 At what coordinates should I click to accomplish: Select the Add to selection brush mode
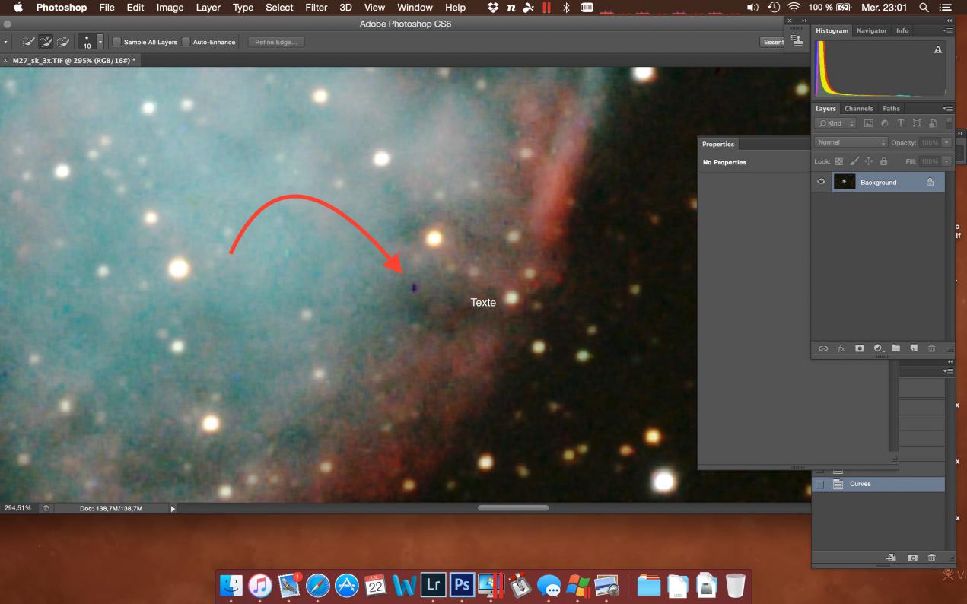pos(46,42)
